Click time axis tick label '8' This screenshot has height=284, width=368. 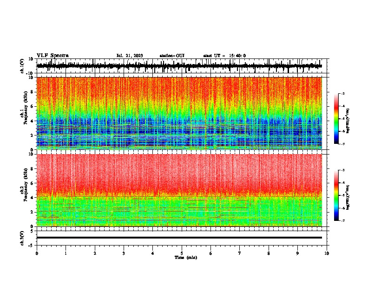point(269,253)
